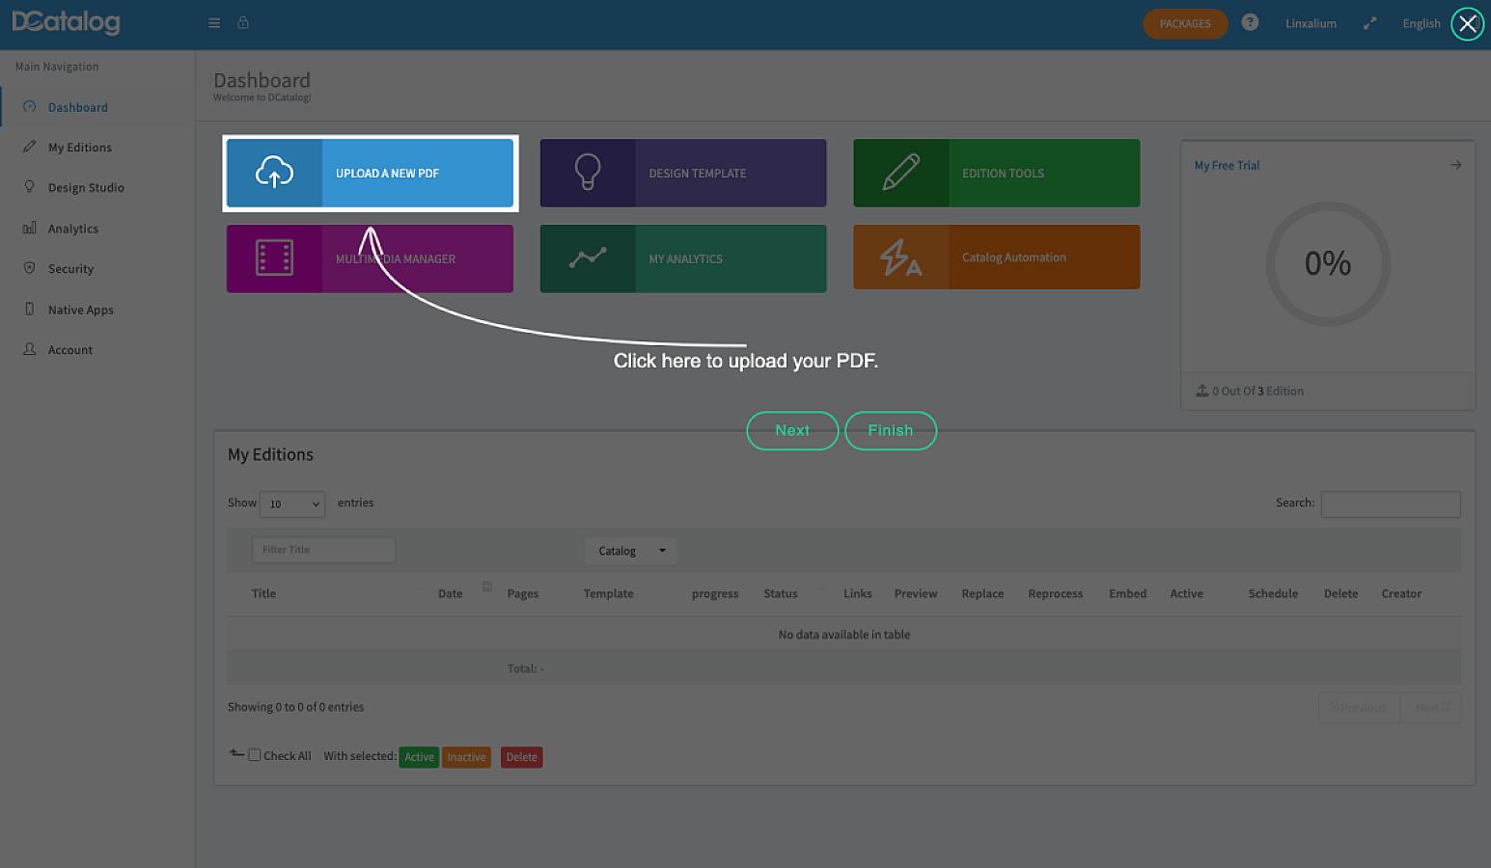The image size is (1491, 868).
Task: Click the Finish tutorial button
Action: 891,430
